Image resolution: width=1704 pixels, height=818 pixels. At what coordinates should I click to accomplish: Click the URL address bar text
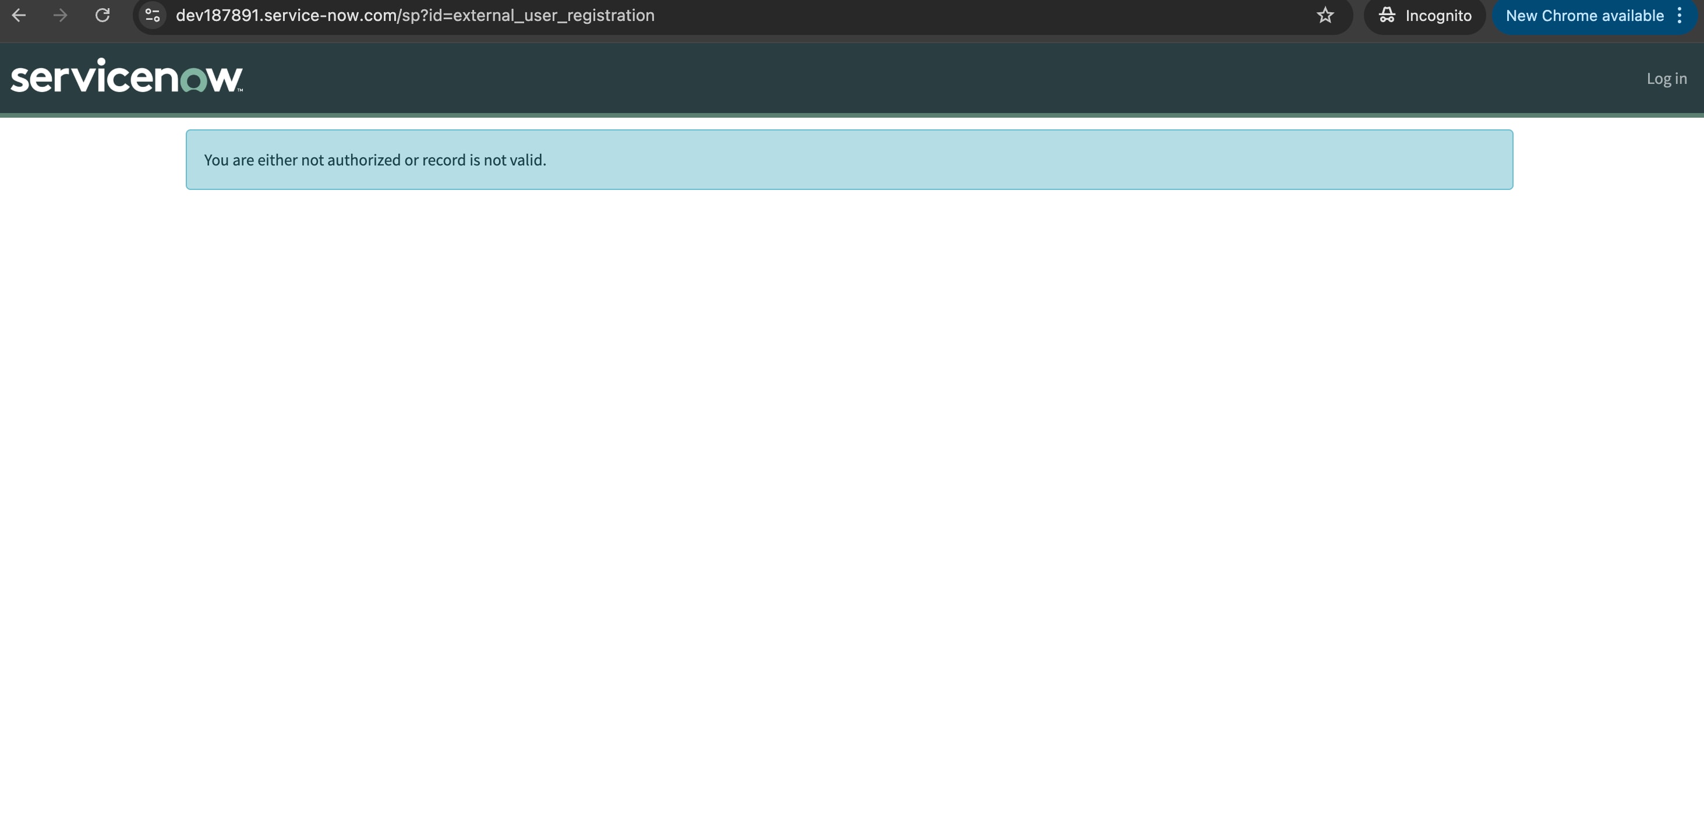click(x=415, y=15)
